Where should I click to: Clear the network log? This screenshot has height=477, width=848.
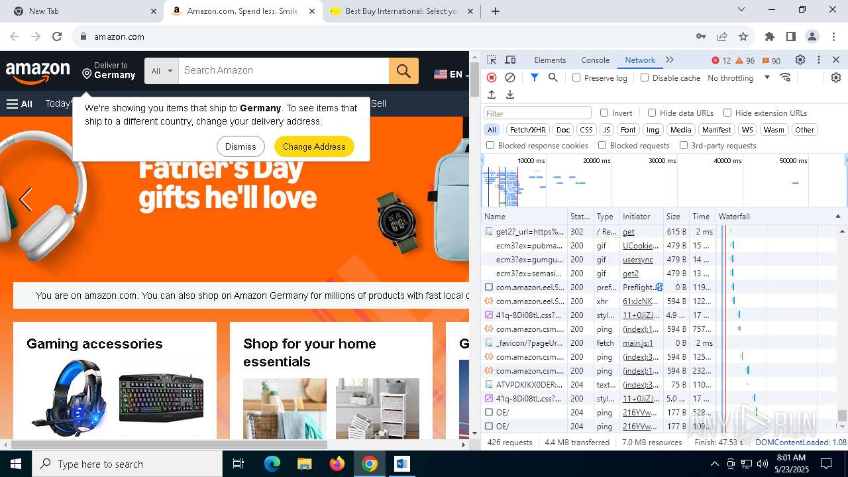coord(510,78)
